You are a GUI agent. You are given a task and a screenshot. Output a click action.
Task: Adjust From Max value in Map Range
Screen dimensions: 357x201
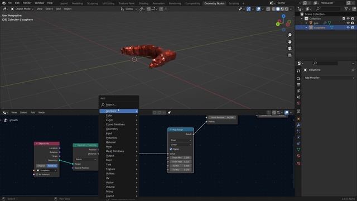point(181,161)
